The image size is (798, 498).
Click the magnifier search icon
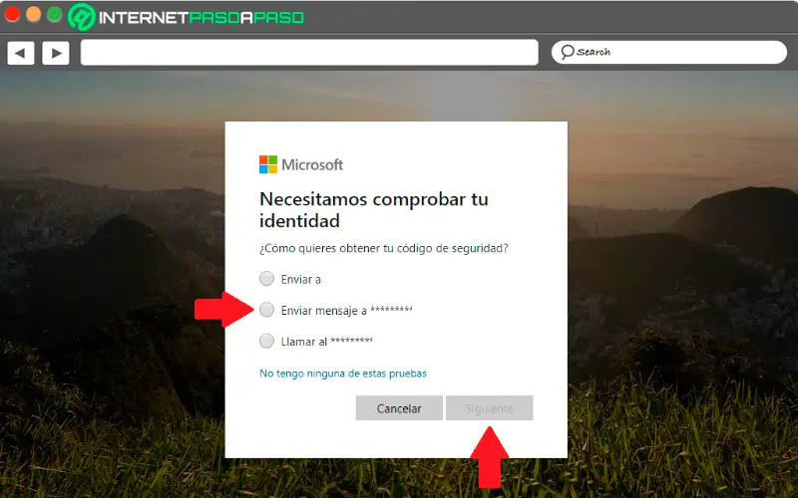[x=567, y=52]
